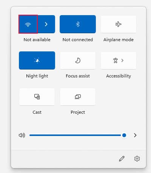This screenshot has width=151, height=173.
Task: Click the Focus assist label
Action: (x=78, y=76)
